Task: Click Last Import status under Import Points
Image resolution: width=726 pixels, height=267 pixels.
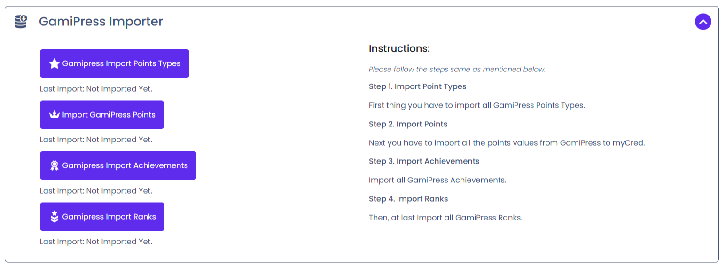Action: (x=96, y=140)
